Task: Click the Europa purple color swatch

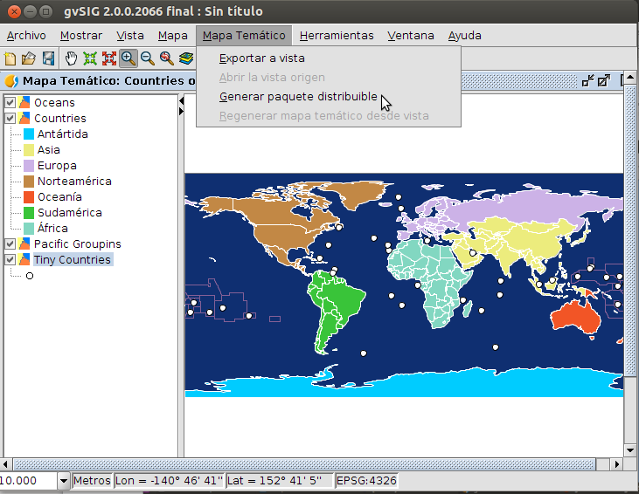Action: [x=29, y=166]
